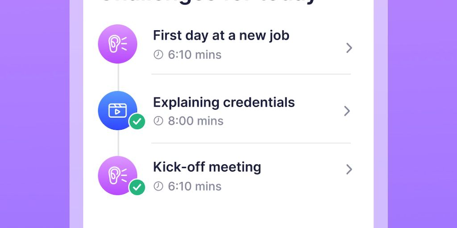Expand the Kick-off meeting chevron arrow
Viewport: 457px width, 228px height.
pos(349,169)
